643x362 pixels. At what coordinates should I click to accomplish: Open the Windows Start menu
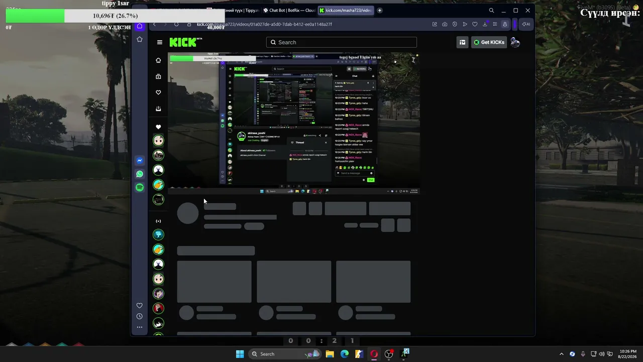pyautogui.click(x=240, y=354)
